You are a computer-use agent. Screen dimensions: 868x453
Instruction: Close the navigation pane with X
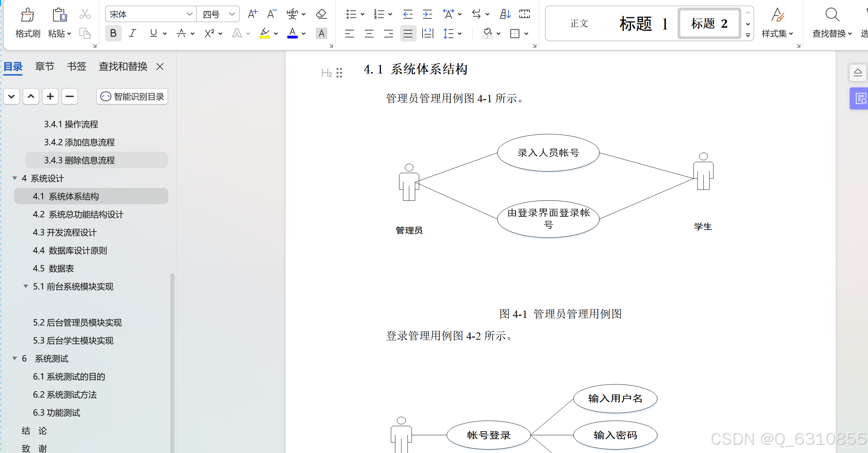click(160, 67)
